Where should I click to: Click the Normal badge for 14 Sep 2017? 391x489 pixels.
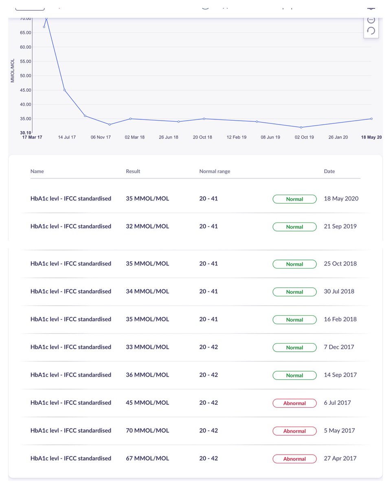pyautogui.click(x=294, y=375)
